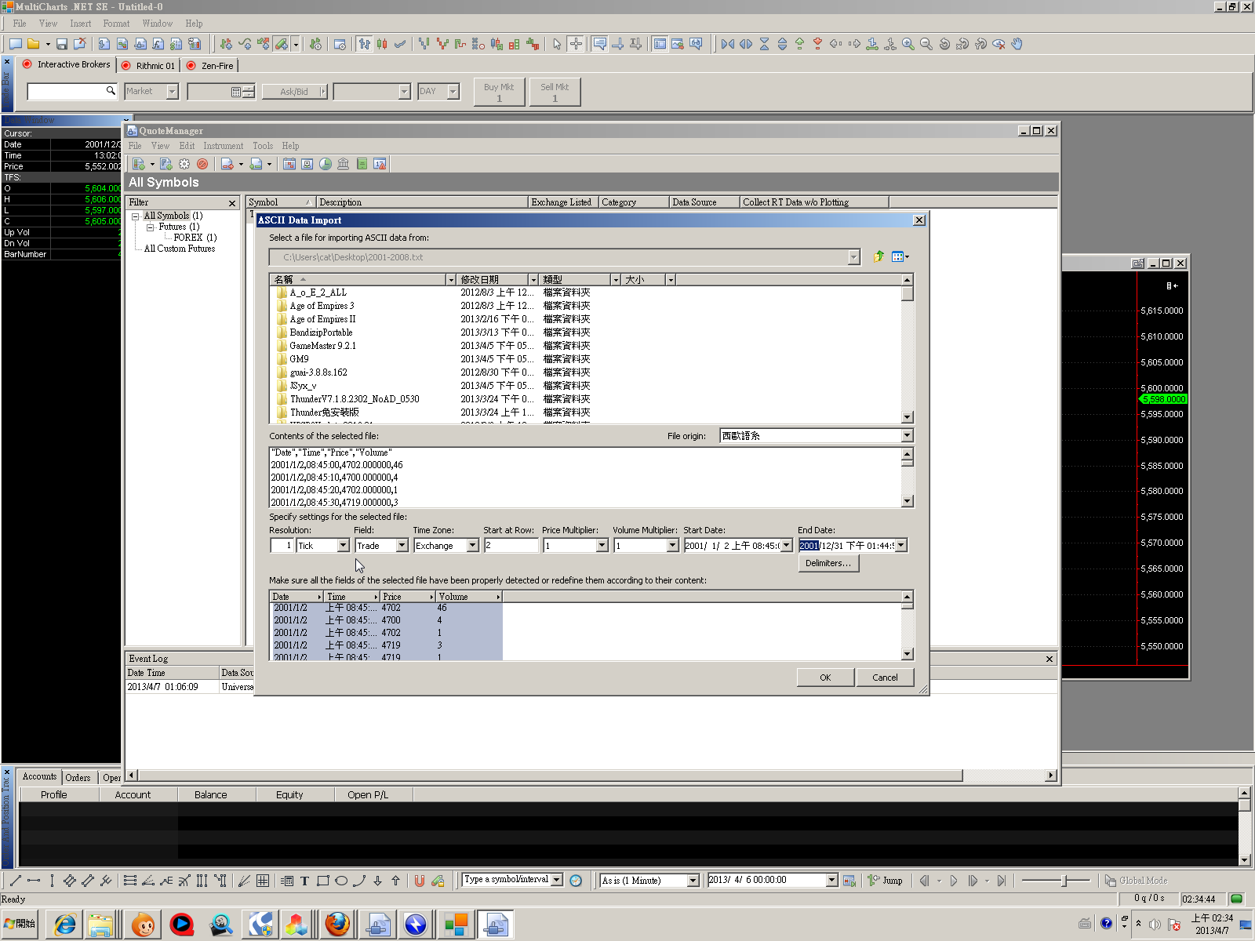Click the pie chart icon in QuoteManager toolbar

pyautogui.click(x=326, y=164)
